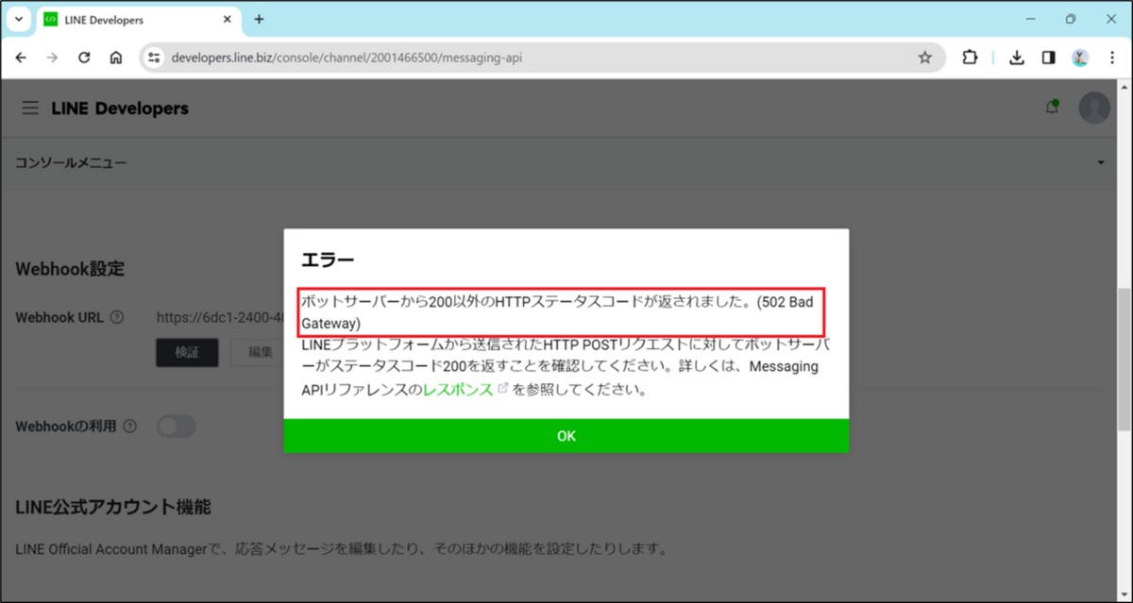Click the LINE Developers logo text

point(120,109)
